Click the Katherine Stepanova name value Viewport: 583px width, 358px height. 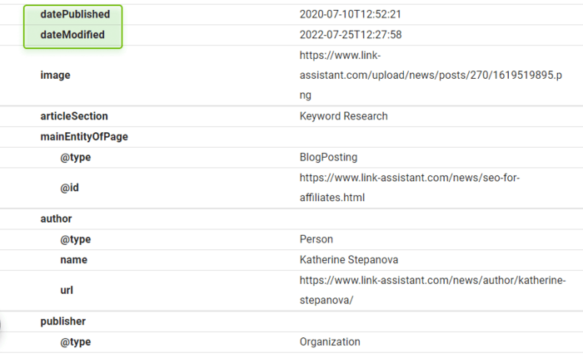click(349, 260)
